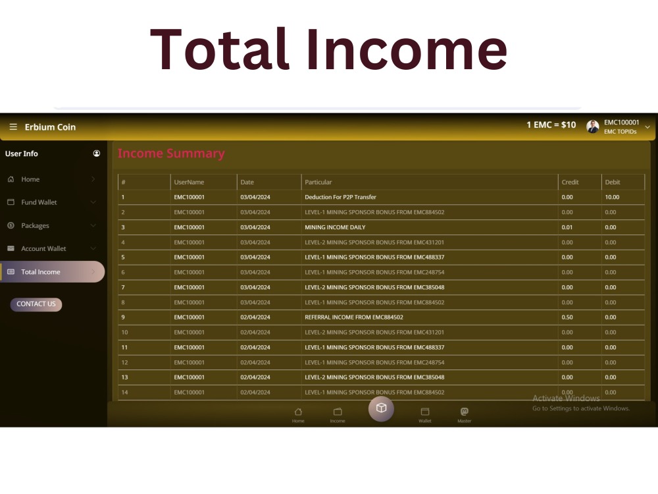Click the Deduction For P2P Transfer entry
The width and height of the screenshot is (658, 494).
click(x=340, y=197)
